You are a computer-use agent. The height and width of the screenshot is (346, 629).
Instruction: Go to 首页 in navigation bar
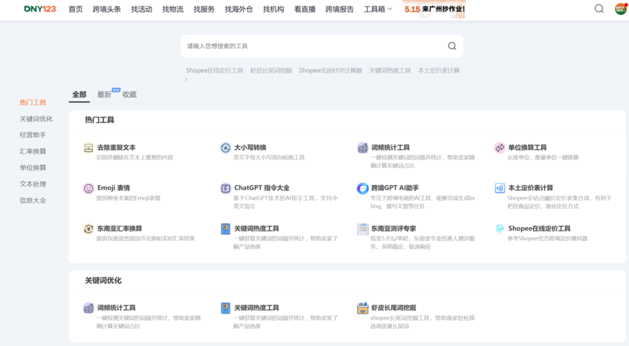click(x=75, y=9)
